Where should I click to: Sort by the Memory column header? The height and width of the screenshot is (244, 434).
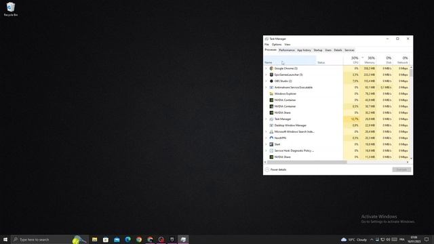368,60
